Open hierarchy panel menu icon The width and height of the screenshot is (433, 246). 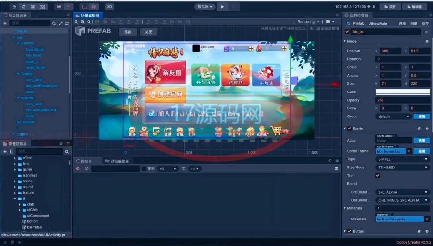coord(68,15)
